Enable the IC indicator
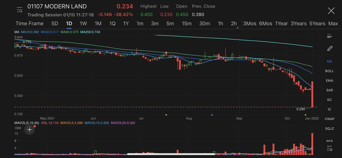The width and height of the screenshot is (342, 158). click(329, 109)
